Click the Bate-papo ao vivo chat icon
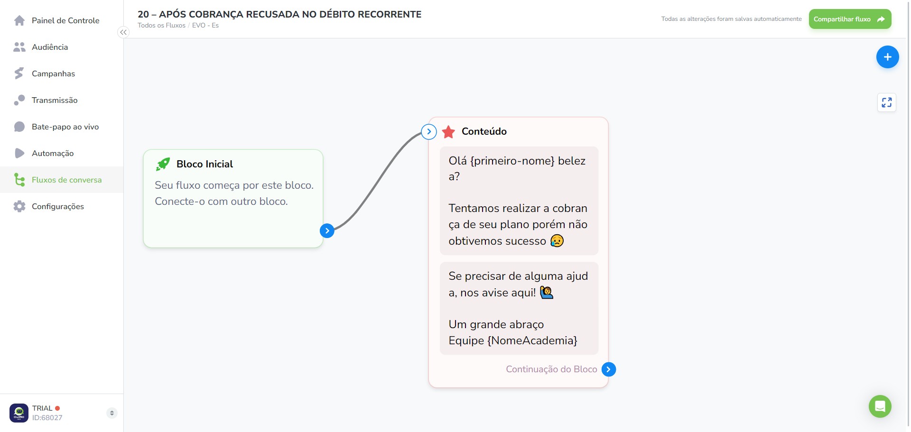The image size is (911, 432). 19,127
